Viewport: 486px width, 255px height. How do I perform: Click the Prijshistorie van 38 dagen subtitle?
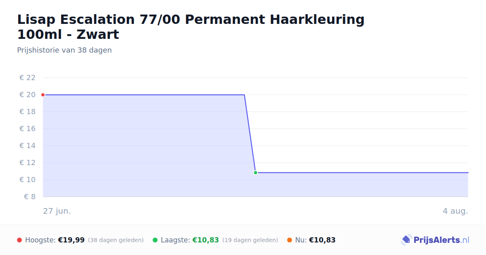[64, 50]
